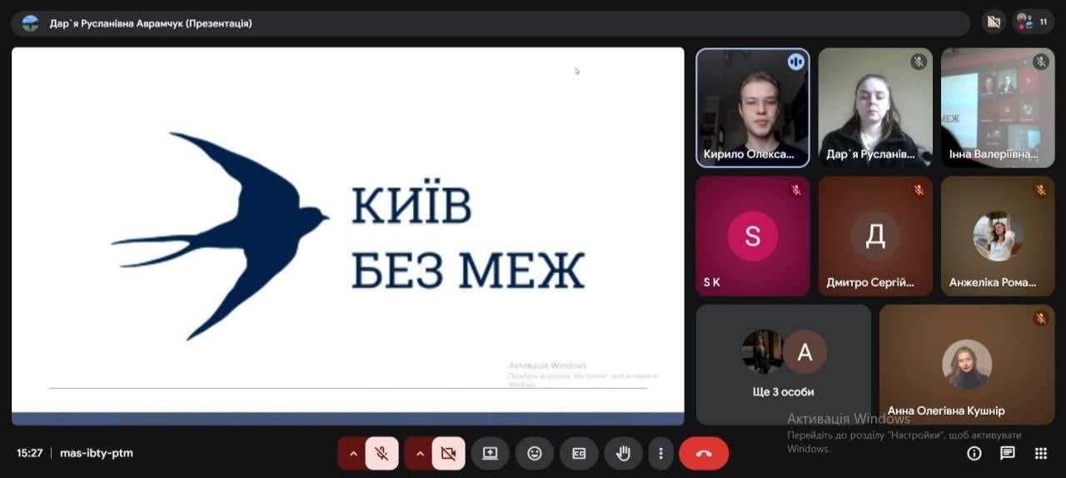Image resolution: width=1066 pixels, height=478 pixels.
Task: Open the emoji reactions panel
Action: [535, 454]
